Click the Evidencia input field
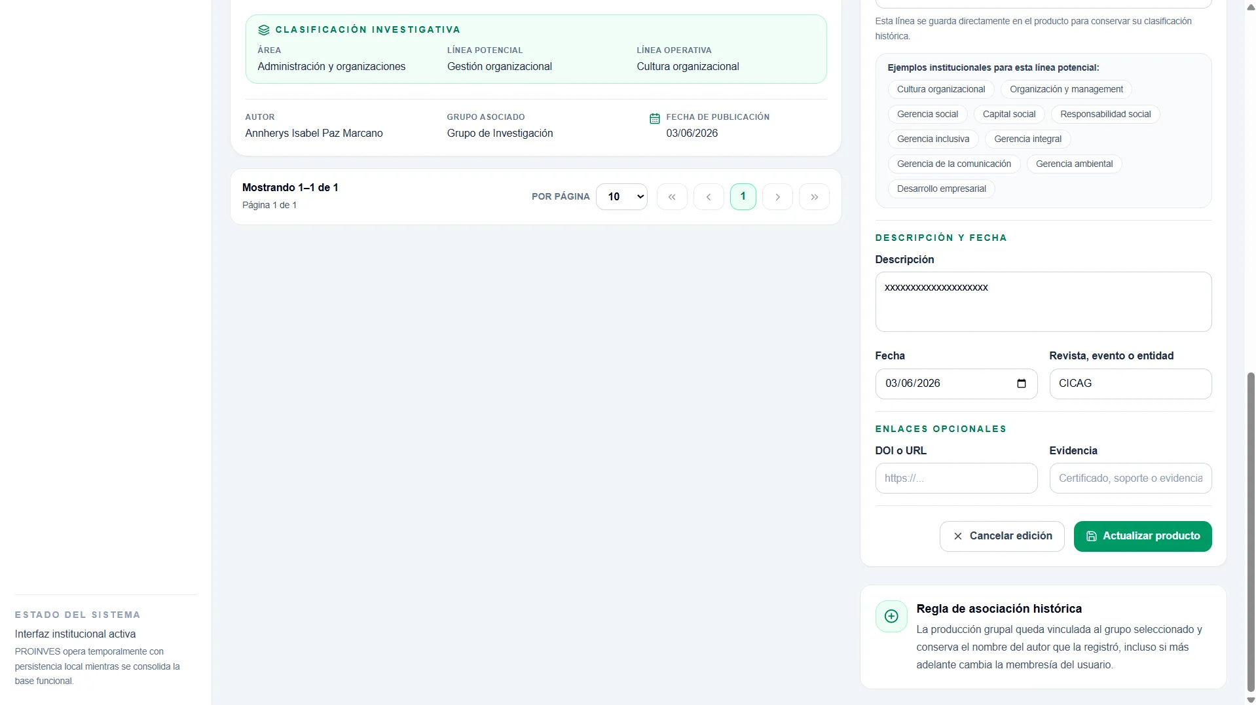Image resolution: width=1256 pixels, height=705 pixels. click(x=1130, y=479)
